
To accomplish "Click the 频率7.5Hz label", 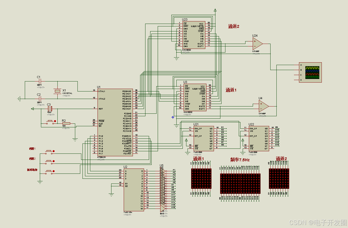I will tap(240, 160).
